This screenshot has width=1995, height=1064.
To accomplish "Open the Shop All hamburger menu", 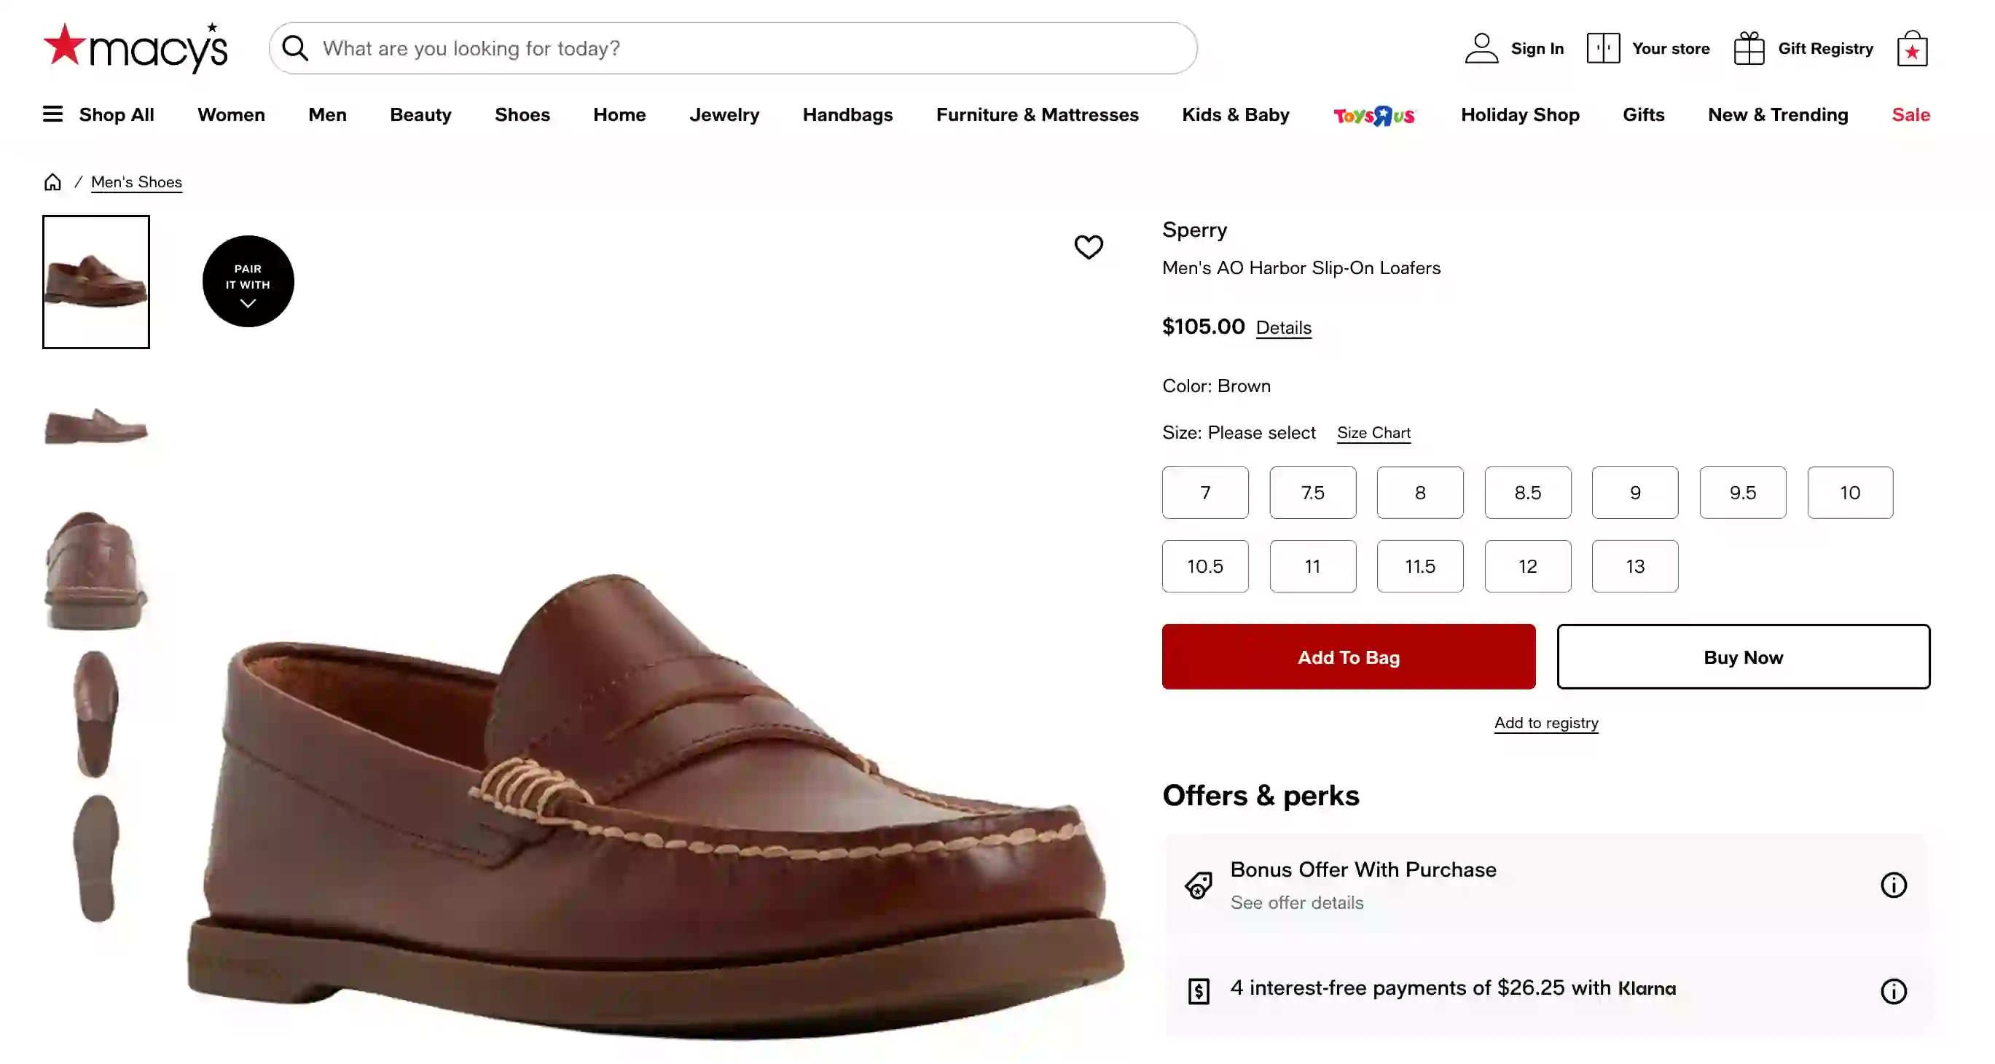I will tap(52, 114).
